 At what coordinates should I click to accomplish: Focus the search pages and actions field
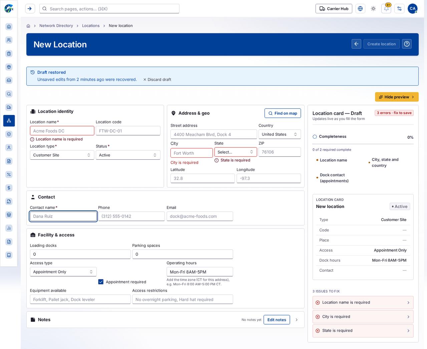[x=109, y=9]
